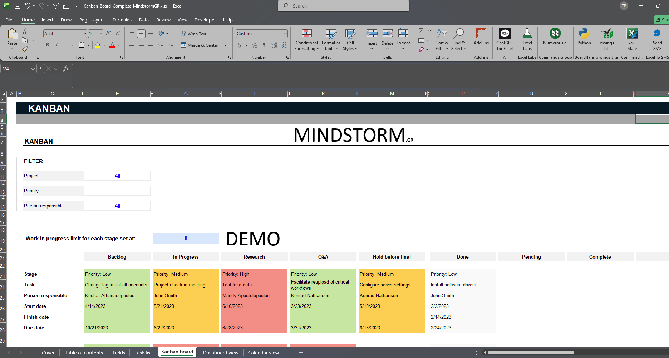Screen dimensions: 669x358
Task: Expand the font name dropdown
Action: point(85,34)
